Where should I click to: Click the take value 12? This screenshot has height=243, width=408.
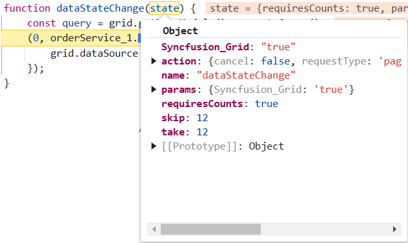[202, 132]
